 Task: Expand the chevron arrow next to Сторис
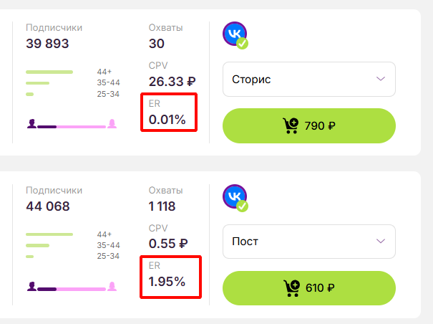[381, 79]
